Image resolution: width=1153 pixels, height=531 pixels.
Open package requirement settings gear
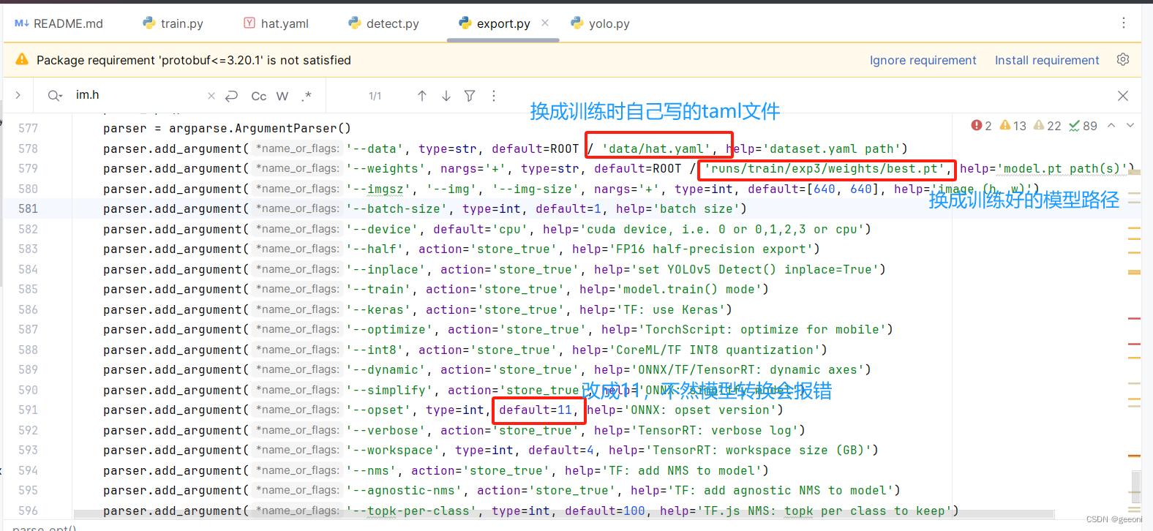(x=1123, y=59)
